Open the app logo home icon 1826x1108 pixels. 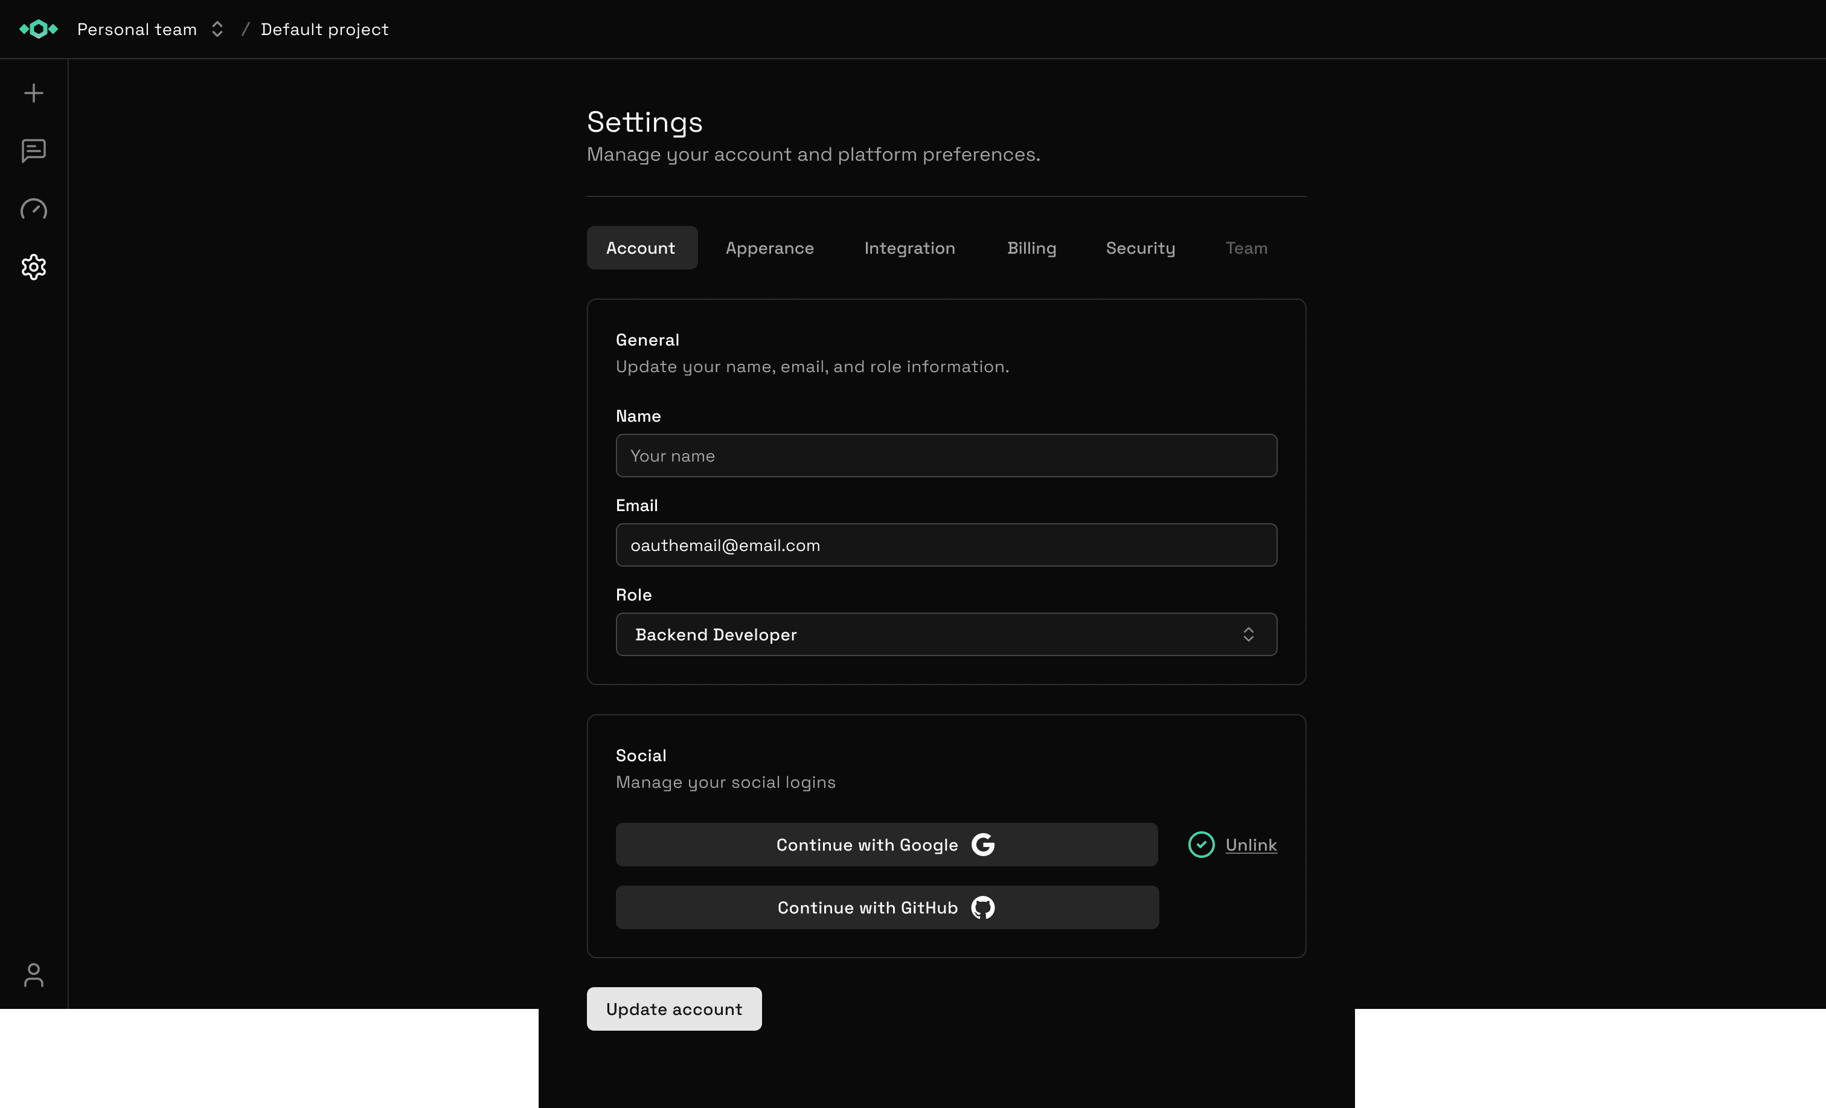[38, 29]
